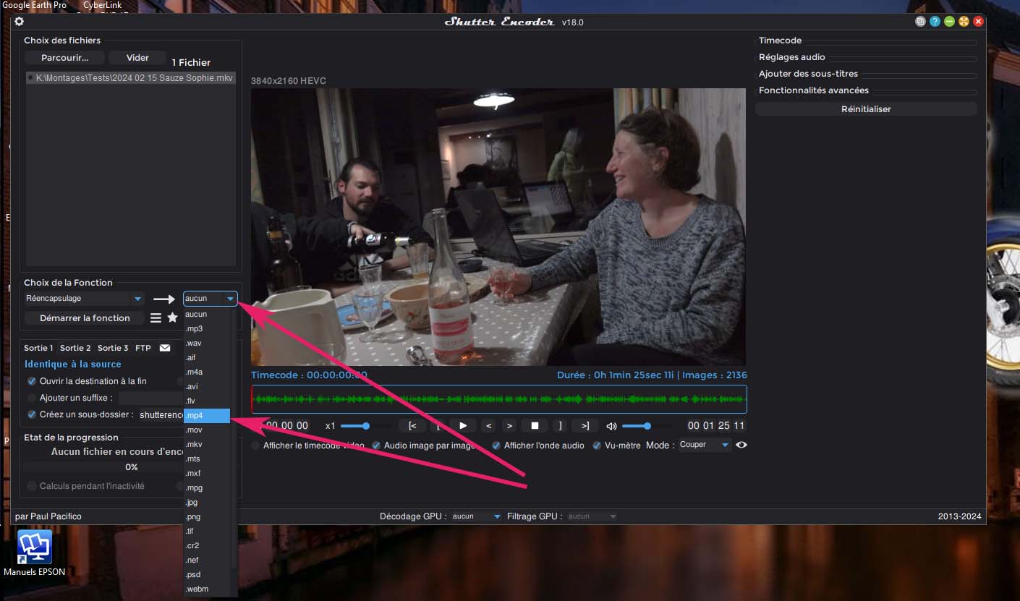Jump to start with [< button

point(412,425)
